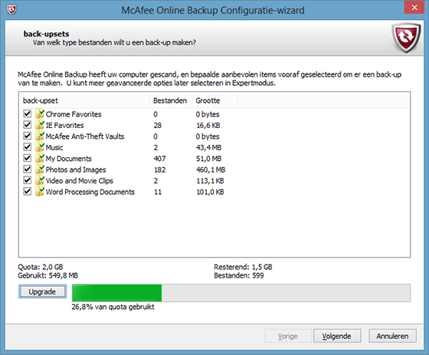This screenshot has height=355, width=429.
Task: Click the McAfee Anti-Theft Vaults folder icon
Action: coord(40,136)
